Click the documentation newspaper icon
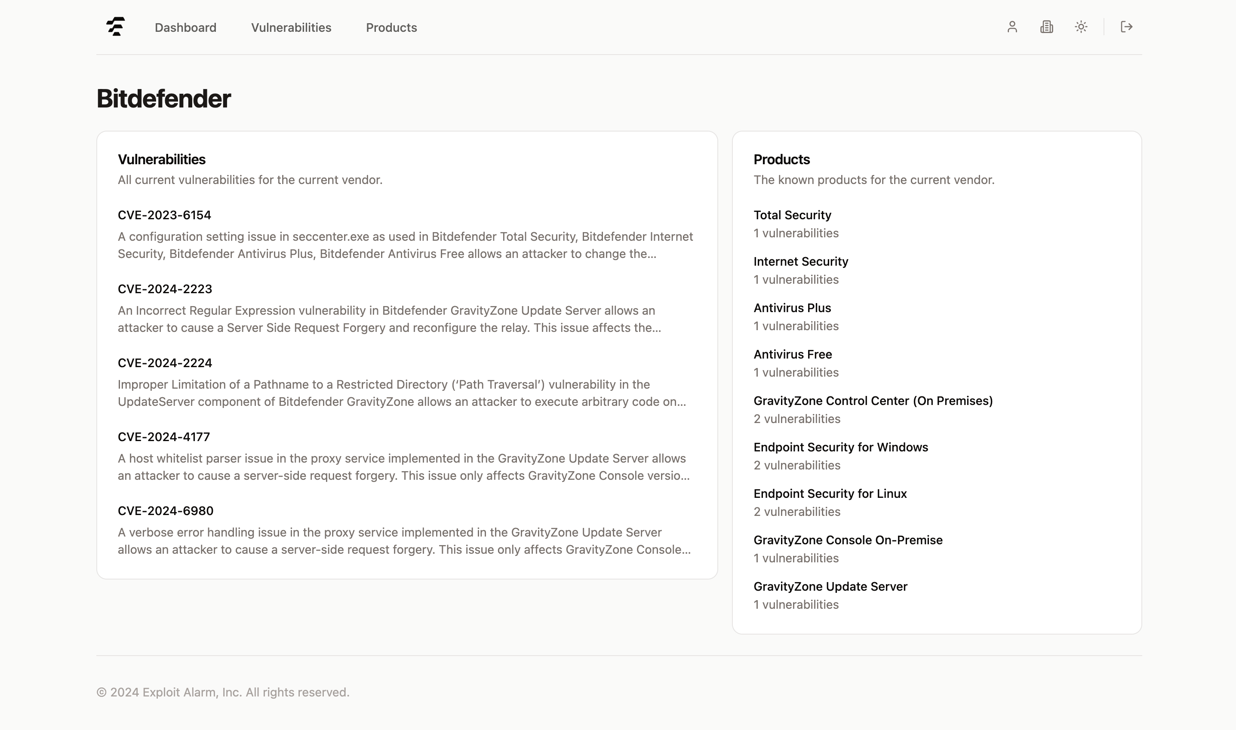 coord(1047,27)
